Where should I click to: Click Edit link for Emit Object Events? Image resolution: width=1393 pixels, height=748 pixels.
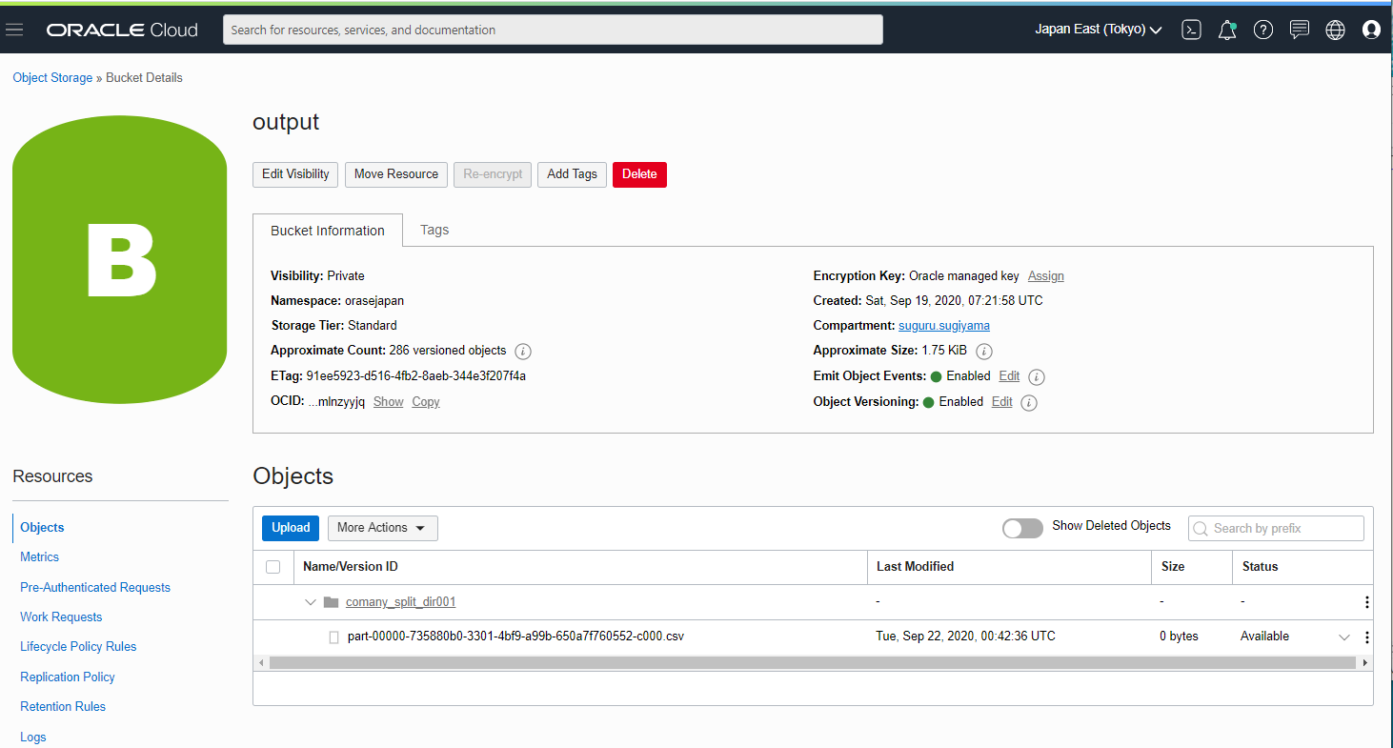click(1009, 376)
